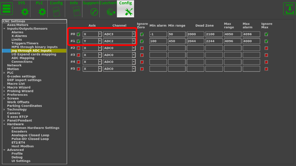Click the Min alarm field in row #0
Viewport: 296px width, 166px height.
click(x=158, y=34)
